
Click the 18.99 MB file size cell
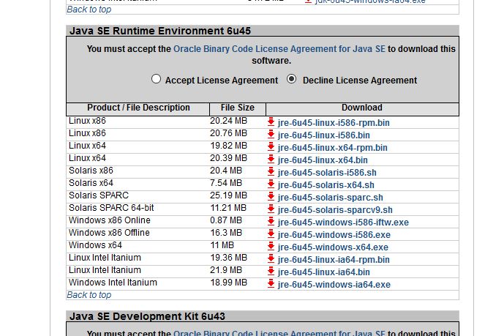(x=228, y=282)
